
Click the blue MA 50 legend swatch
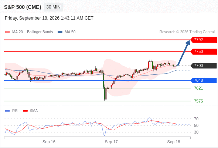pyautogui.click(x=60, y=32)
